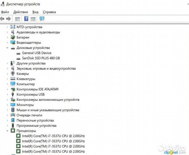This screenshot has height=155, width=189.
Task: Click the Звуковые, игровые и видеоустройства speaker icon
Action: pyautogui.click(x=13, y=68)
